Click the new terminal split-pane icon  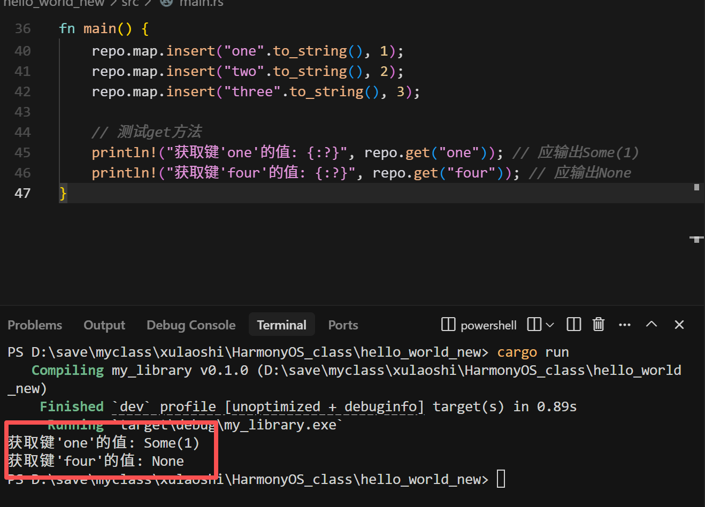534,324
